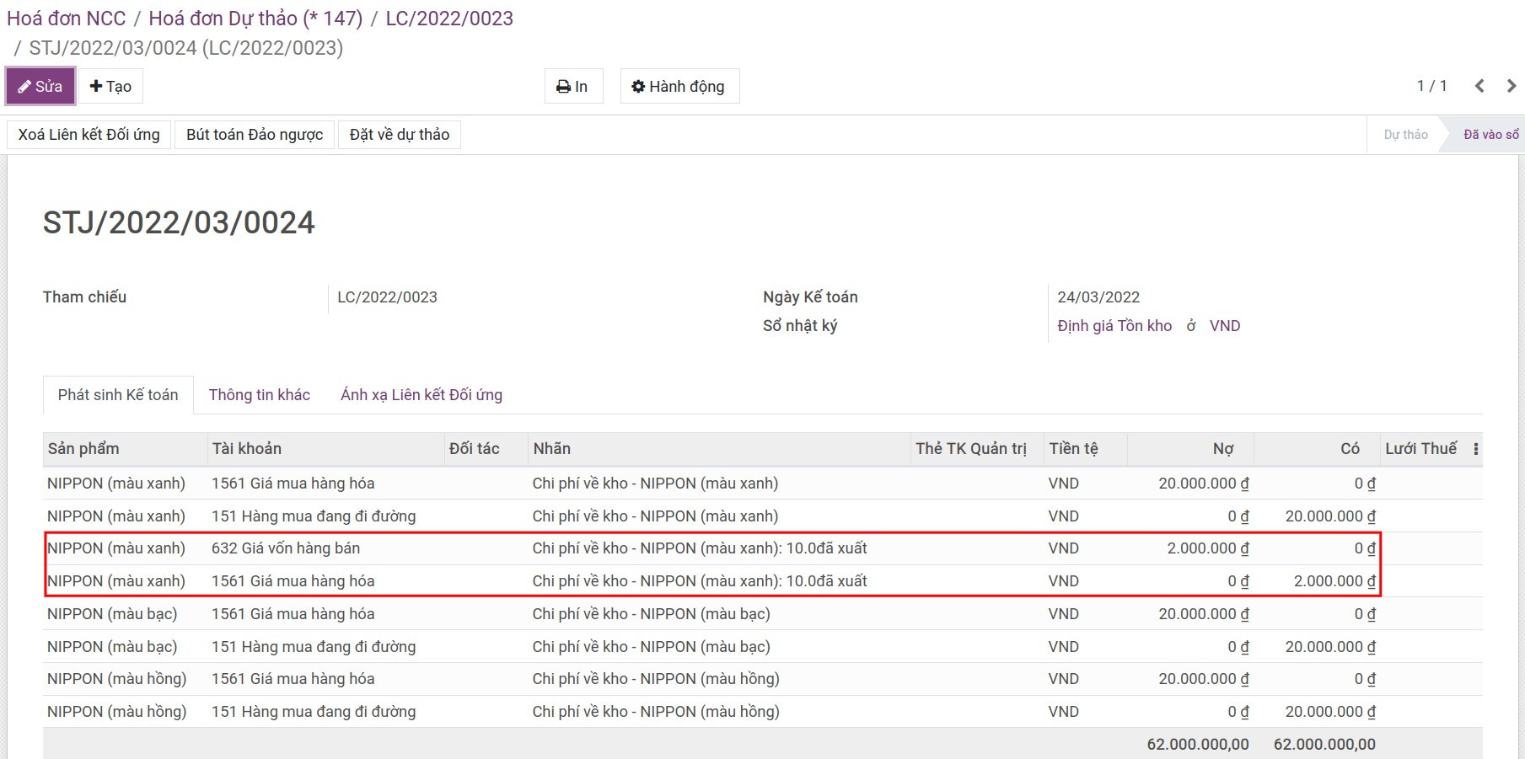Sort by Nhãn column header

(x=719, y=449)
